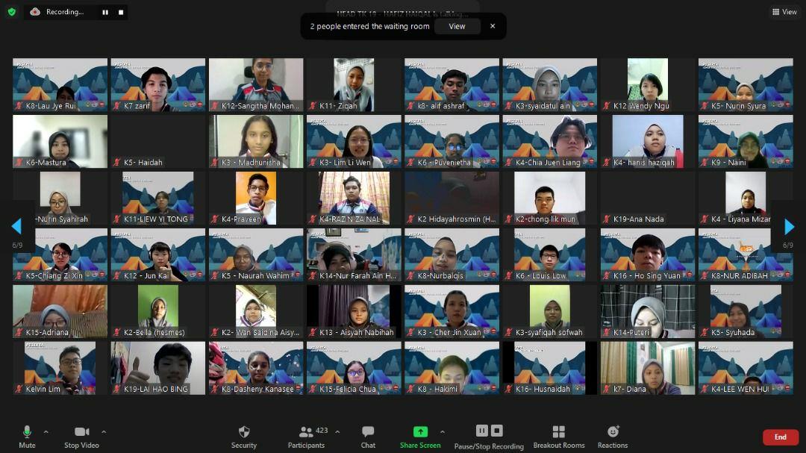Image resolution: width=806 pixels, height=453 pixels.
Task: Expand share options arrow beside Share Screen
Action: (442, 431)
